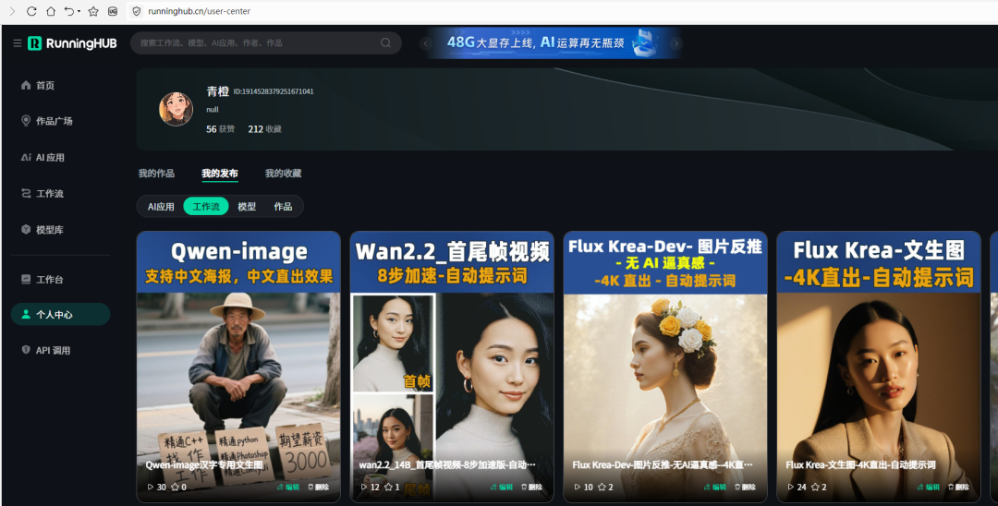998x506 pixels.
Task: Show next banner with right arrow
Action: (x=675, y=43)
